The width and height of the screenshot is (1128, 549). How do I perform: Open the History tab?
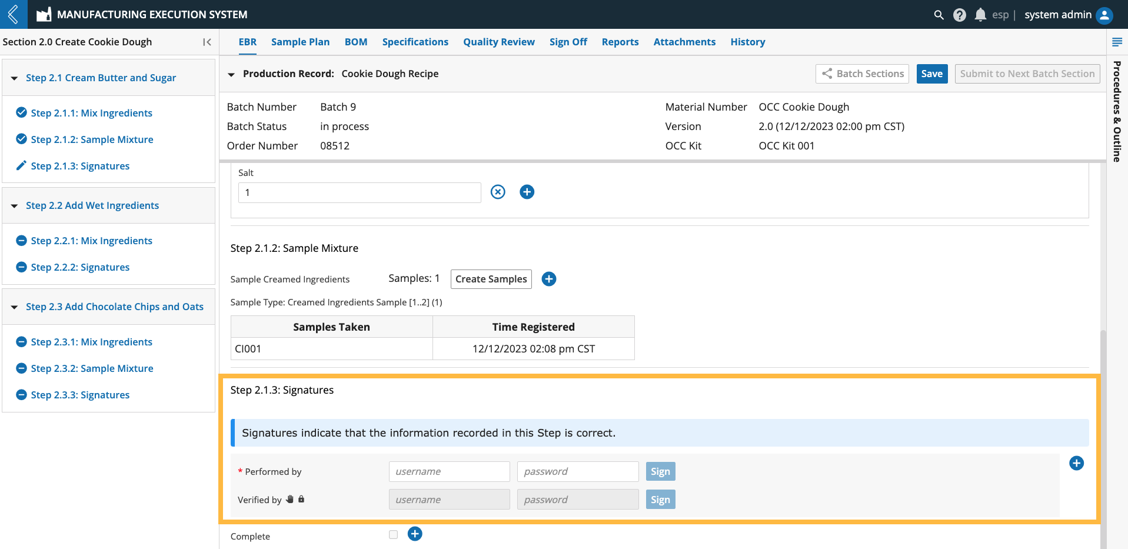pyautogui.click(x=748, y=42)
